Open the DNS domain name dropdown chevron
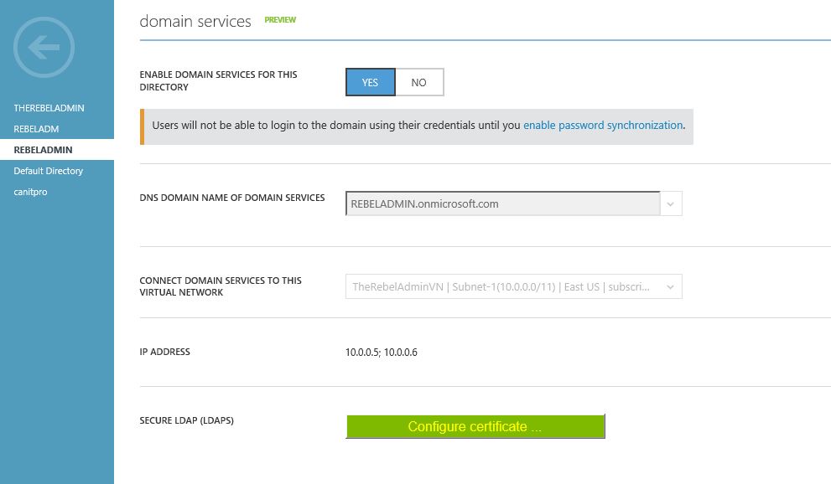The height and width of the screenshot is (484, 831). (x=670, y=203)
